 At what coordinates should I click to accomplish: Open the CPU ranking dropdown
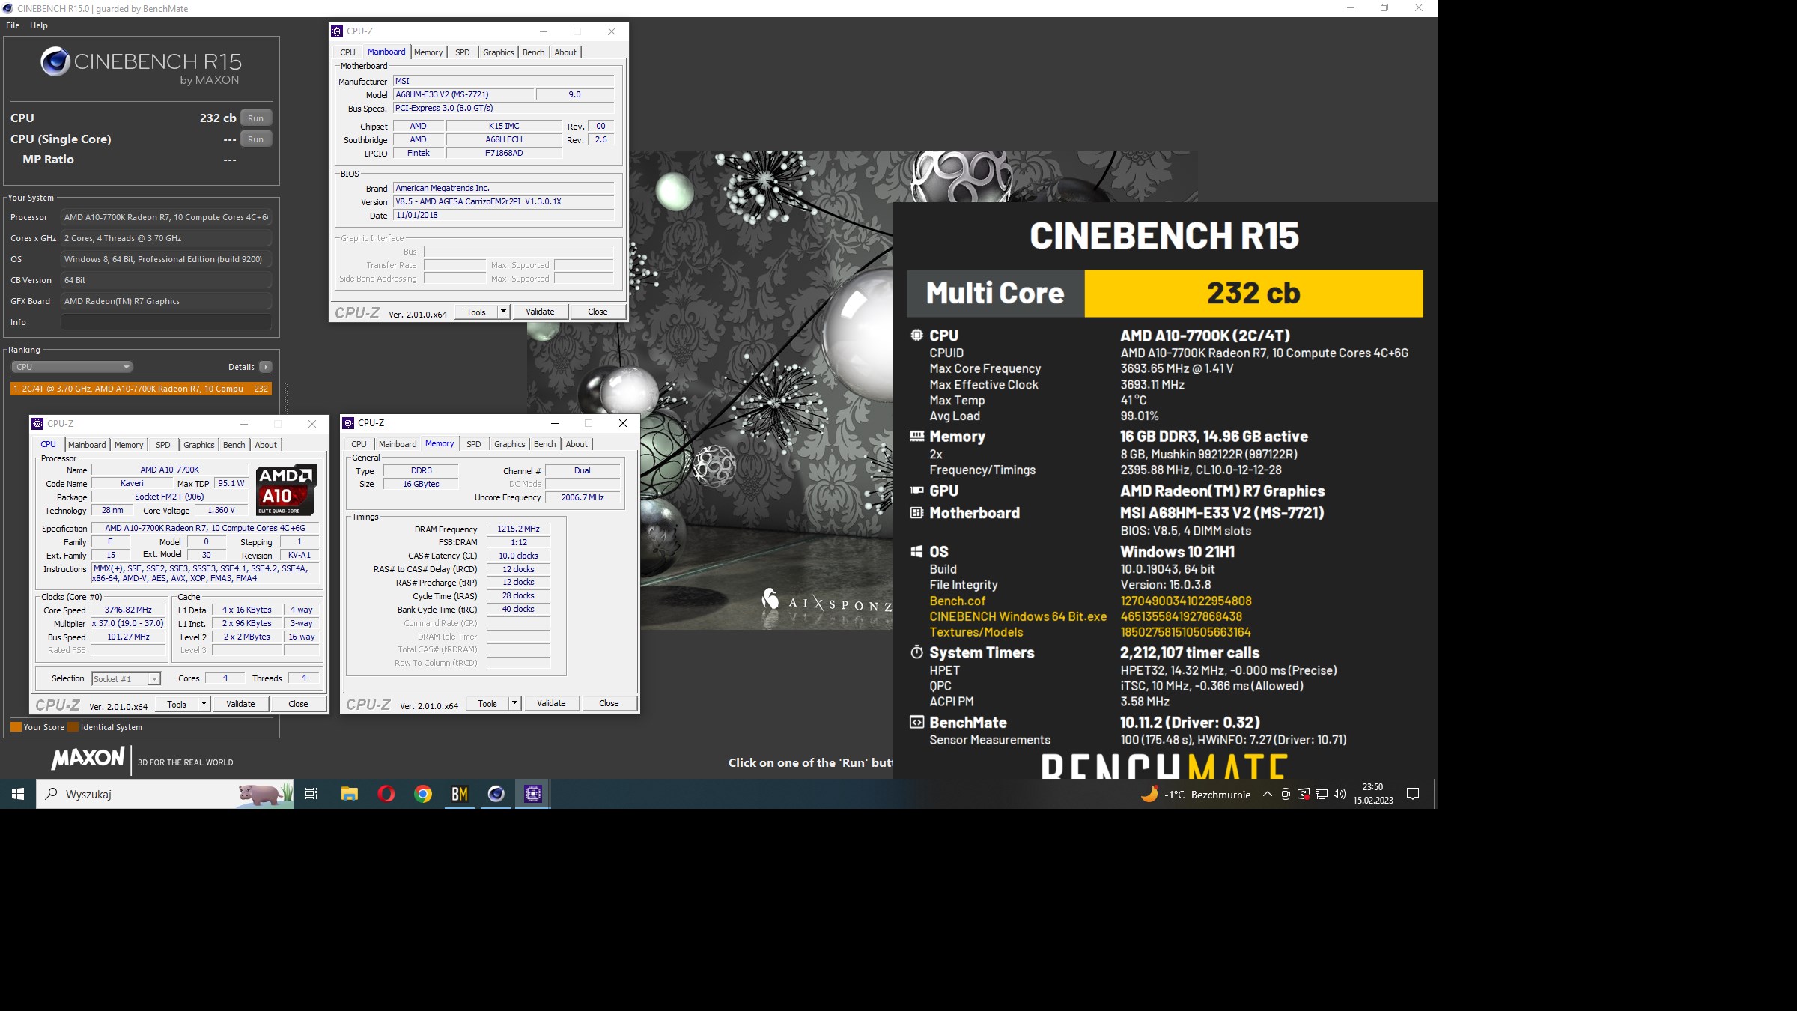coord(72,367)
